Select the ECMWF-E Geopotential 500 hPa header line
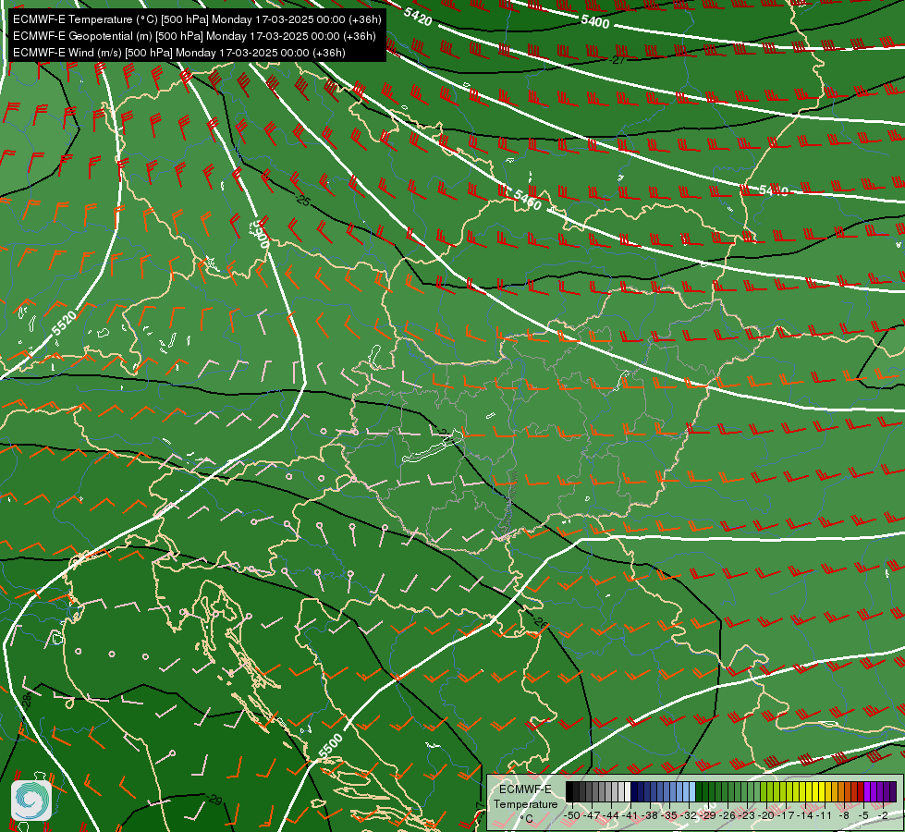Screen dimensions: 905x832 point(194,36)
